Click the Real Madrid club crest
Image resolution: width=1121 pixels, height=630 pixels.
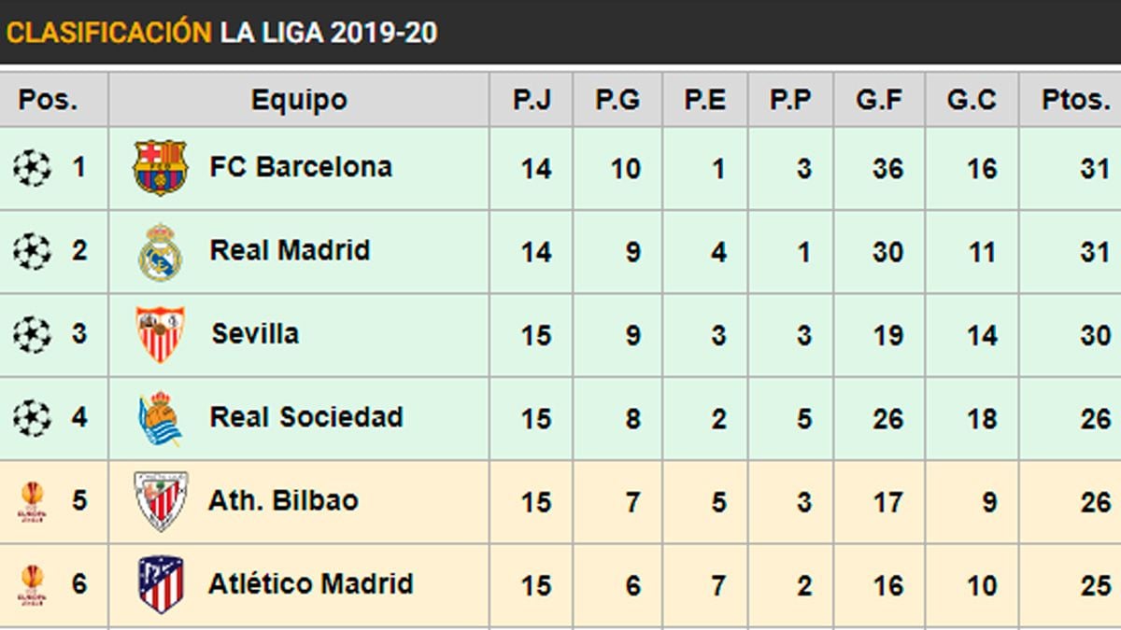pos(161,252)
